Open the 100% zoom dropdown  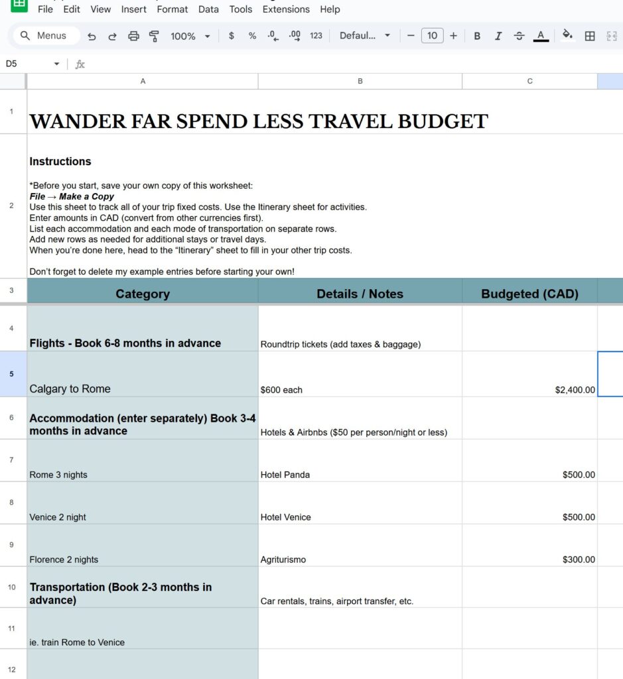coord(190,36)
